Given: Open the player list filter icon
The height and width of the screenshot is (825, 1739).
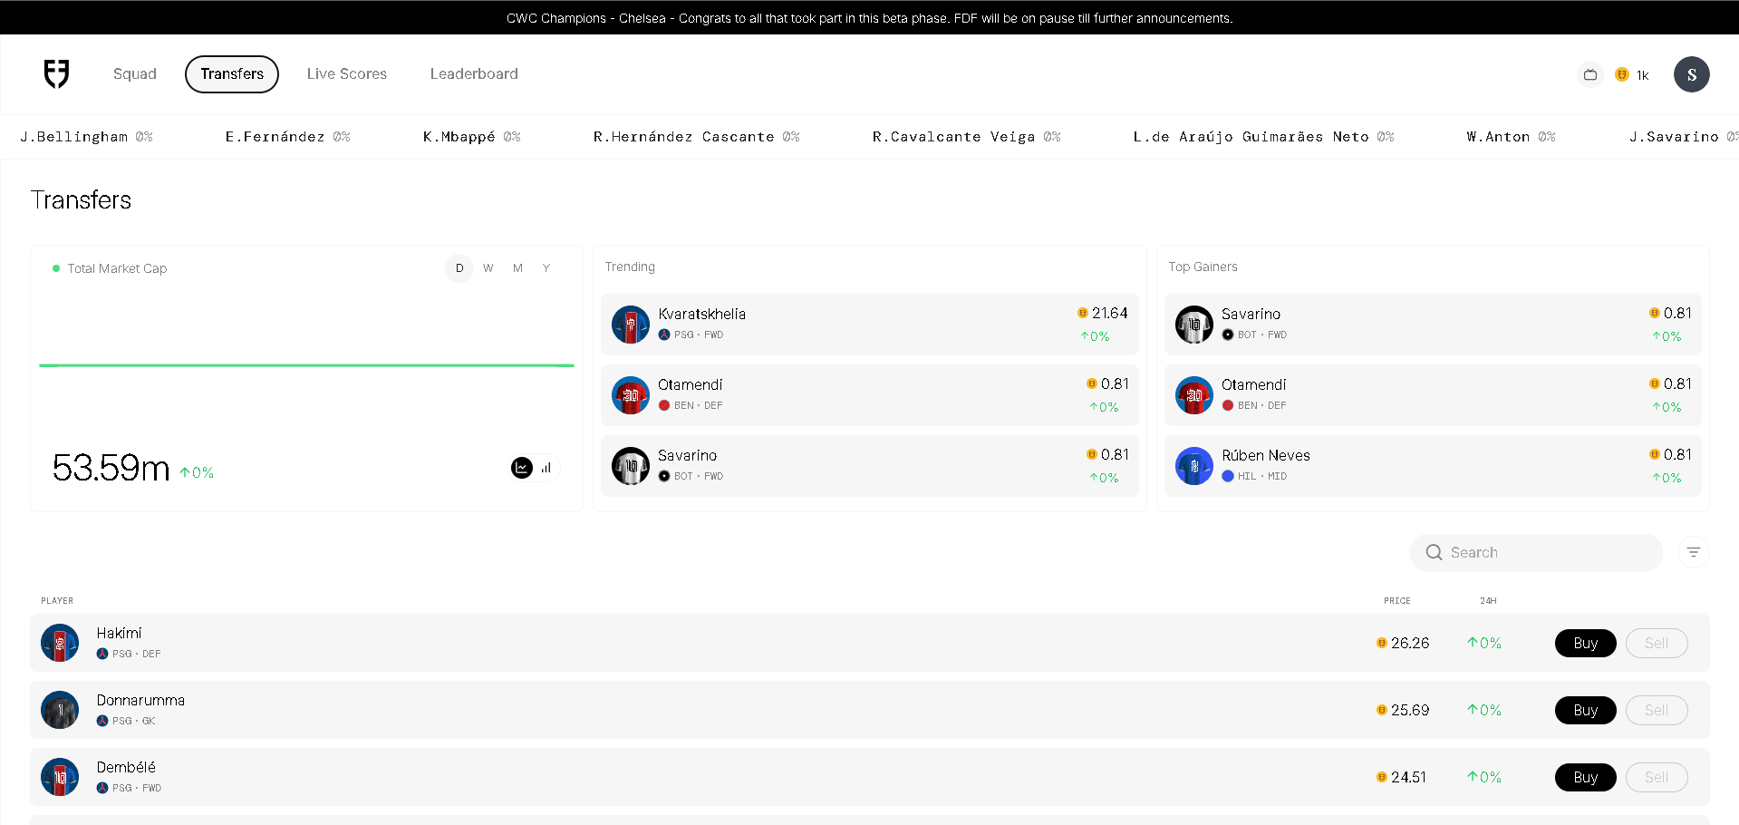Looking at the screenshot, I should click(x=1693, y=553).
